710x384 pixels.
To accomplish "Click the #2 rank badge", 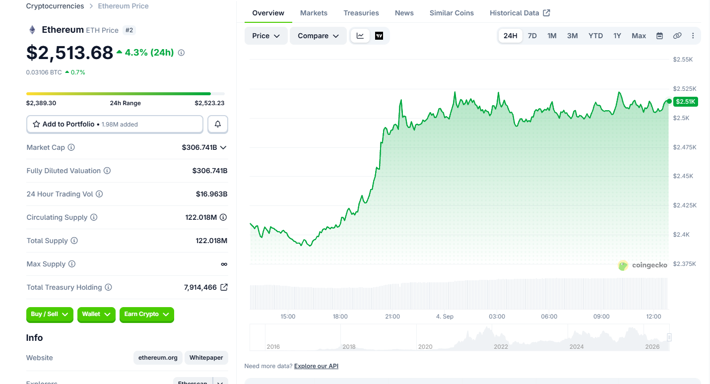I will click(x=129, y=30).
